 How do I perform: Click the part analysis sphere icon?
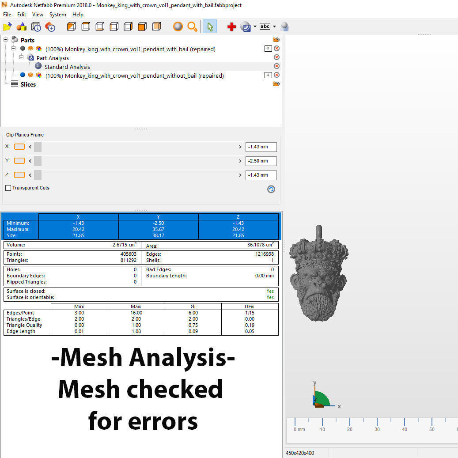click(x=246, y=27)
